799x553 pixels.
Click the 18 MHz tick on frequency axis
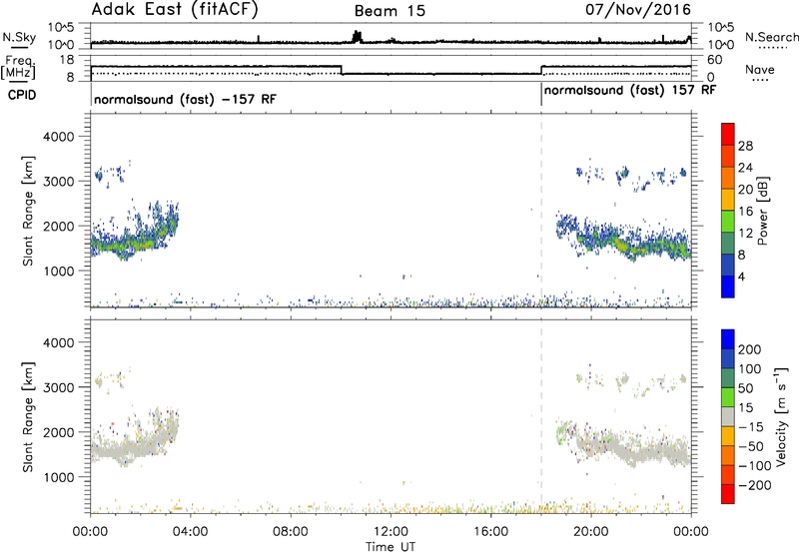(x=67, y=59)
